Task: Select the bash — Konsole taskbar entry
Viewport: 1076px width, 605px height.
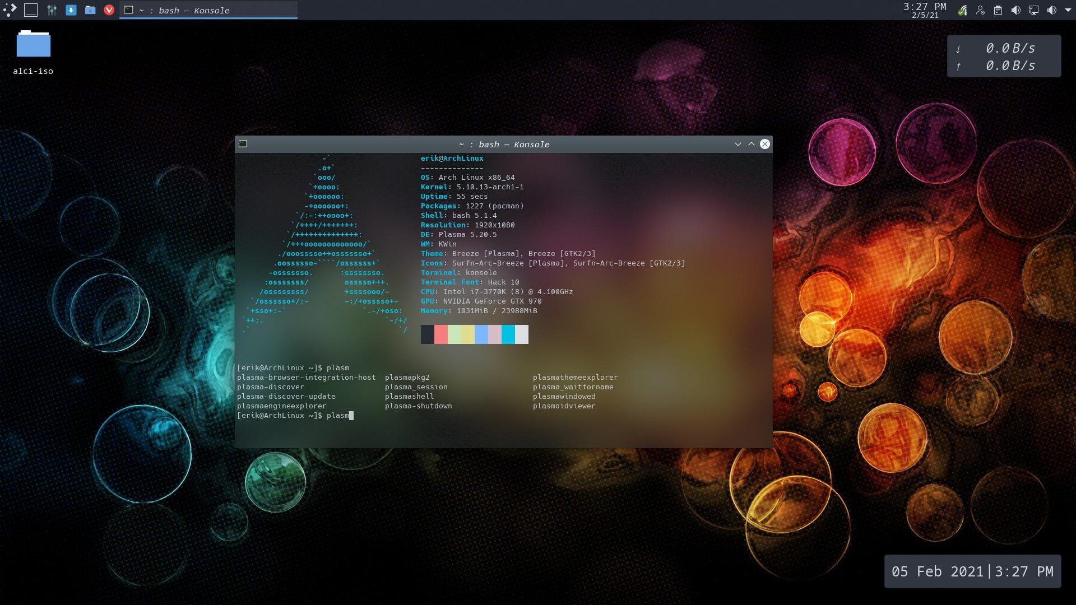Action: point(207,10)
